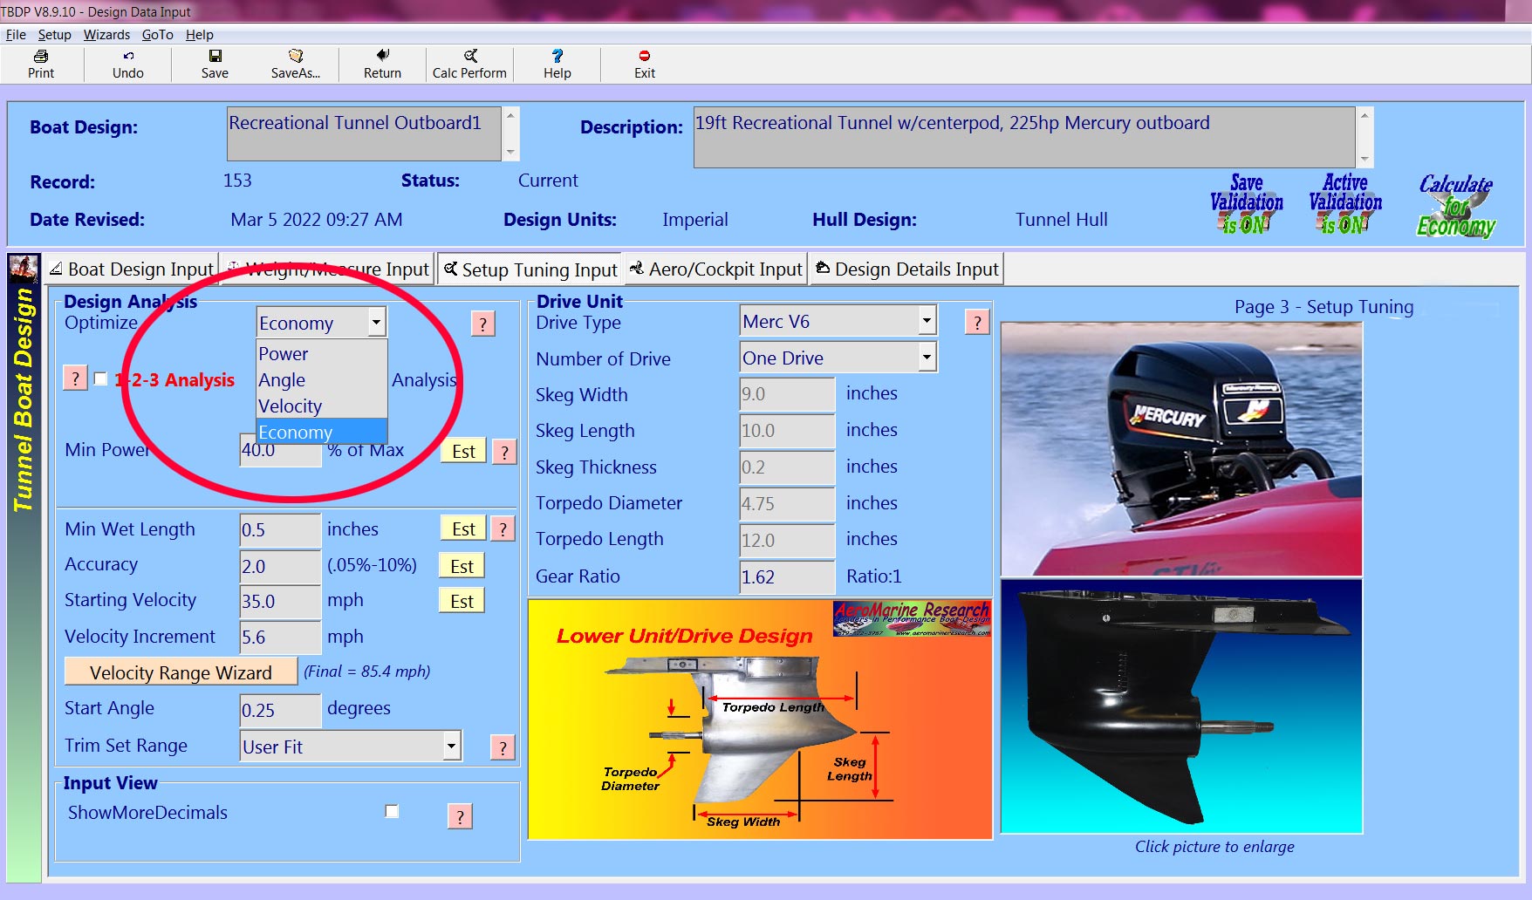
Task: Select Angle in the Optimize list
Action: [321, 380]
